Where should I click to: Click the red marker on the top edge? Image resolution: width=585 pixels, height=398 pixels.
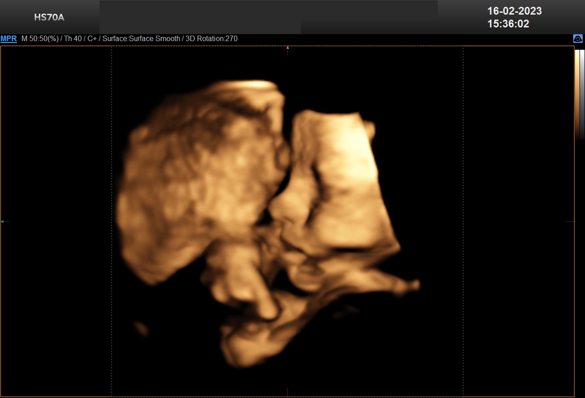[287, 47]
